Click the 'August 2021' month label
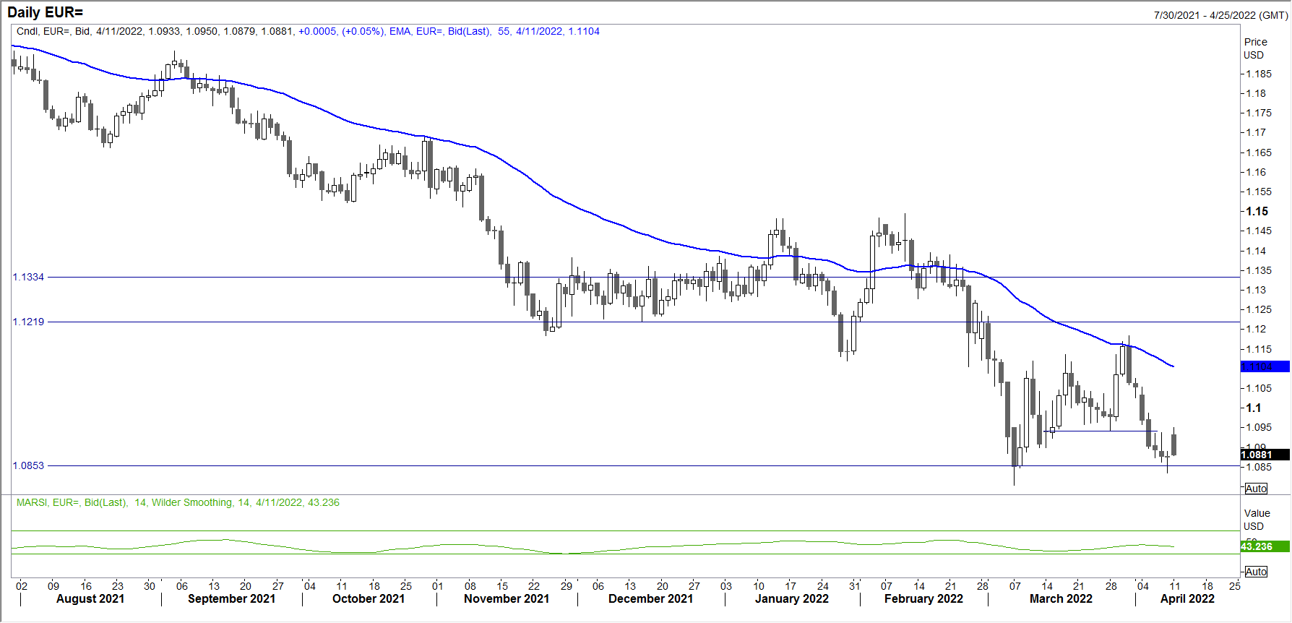This screenshot has width=1292, height=623. click(90, 599)
